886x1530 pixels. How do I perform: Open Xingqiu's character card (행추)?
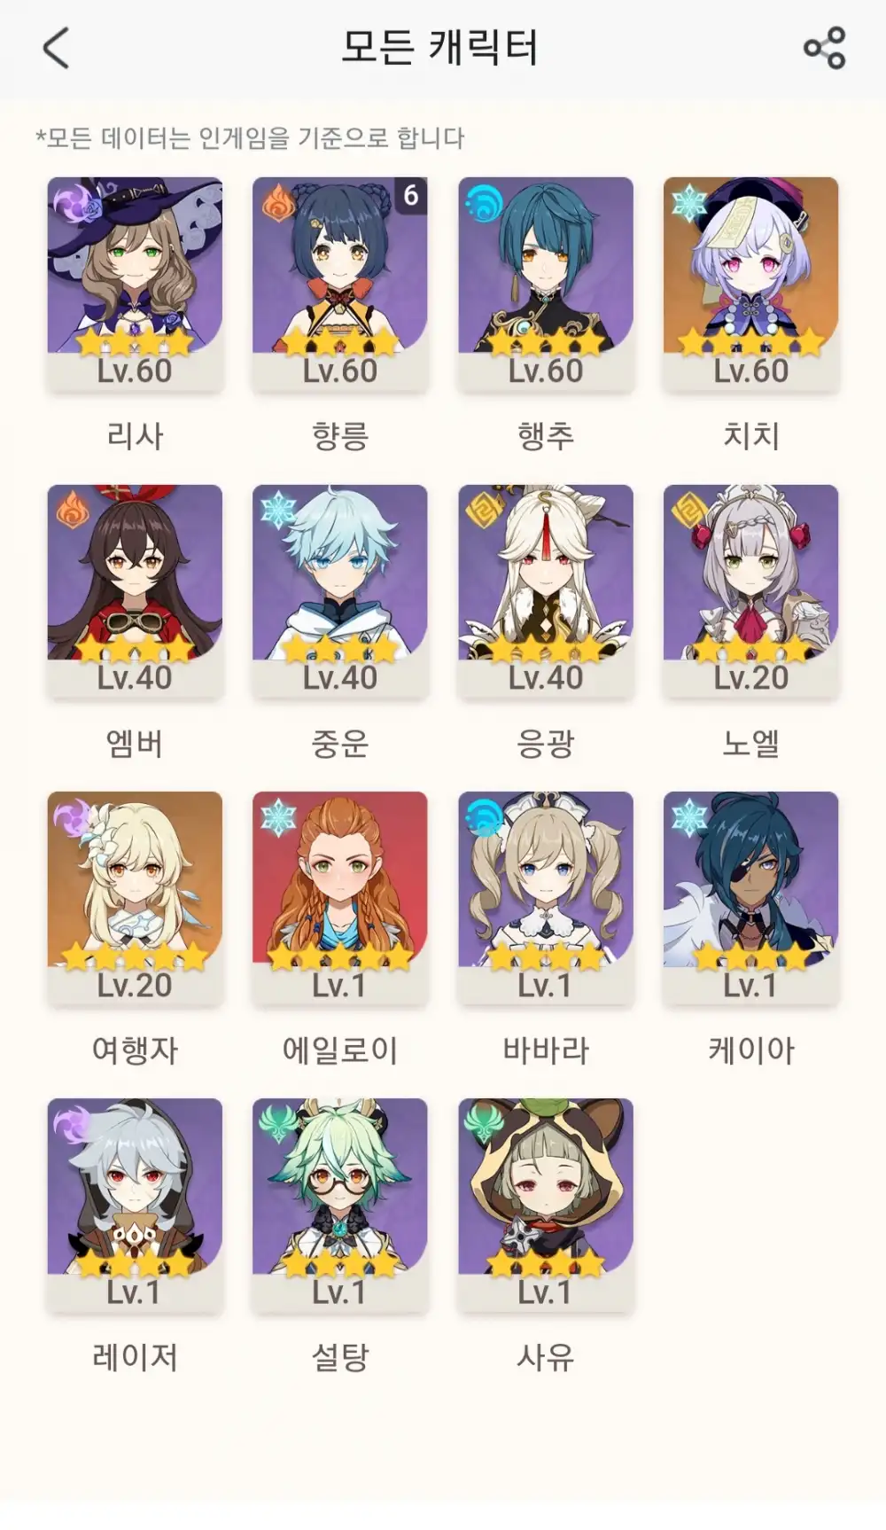point(546,284)
